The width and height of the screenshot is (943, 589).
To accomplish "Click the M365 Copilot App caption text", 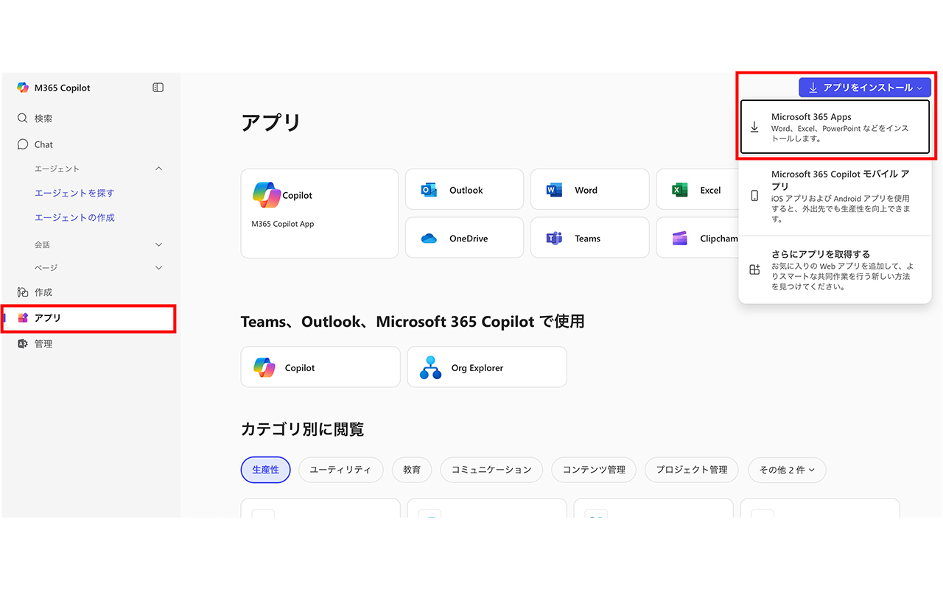I will click(x=283, y=224).
